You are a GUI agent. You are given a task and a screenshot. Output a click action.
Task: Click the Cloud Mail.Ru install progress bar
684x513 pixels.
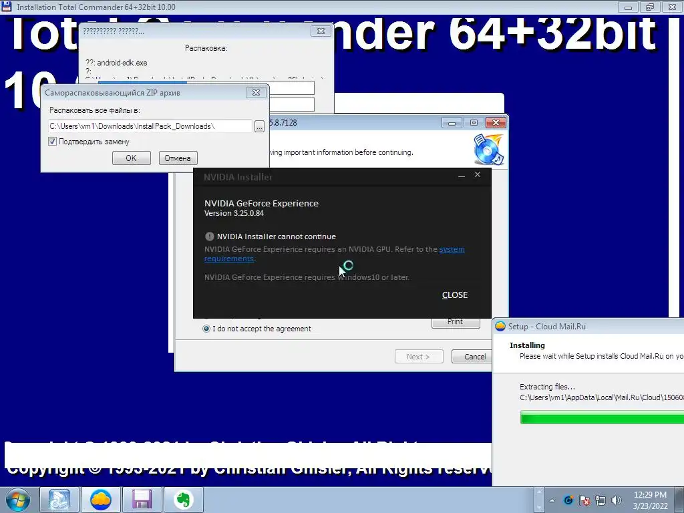point(602,417)
